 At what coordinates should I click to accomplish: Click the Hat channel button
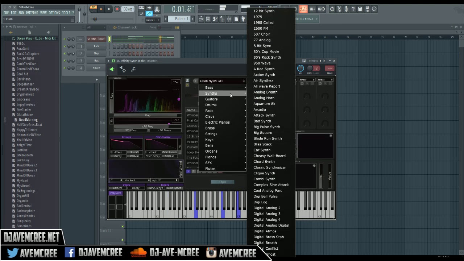96,61
